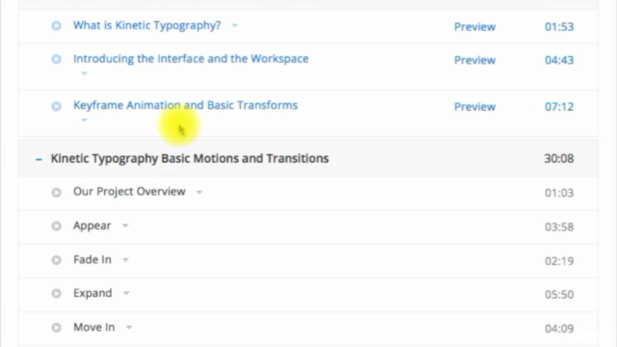Expand description arrow beside Our Project Overview
Screen dimensions: 617x347
point(200,193)
